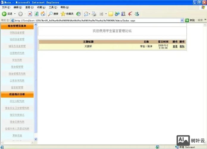Open the 辅导员信息管理 sidebar link
The image size is (207, 149).
point(17,46)
